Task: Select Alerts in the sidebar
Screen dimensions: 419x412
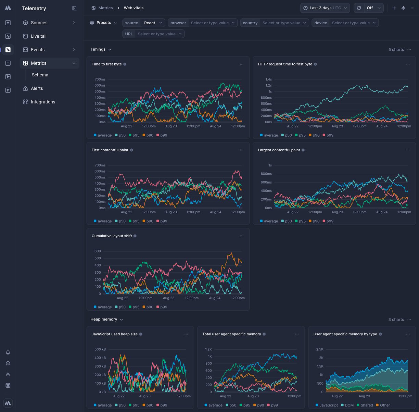Action: pos(50,88)
